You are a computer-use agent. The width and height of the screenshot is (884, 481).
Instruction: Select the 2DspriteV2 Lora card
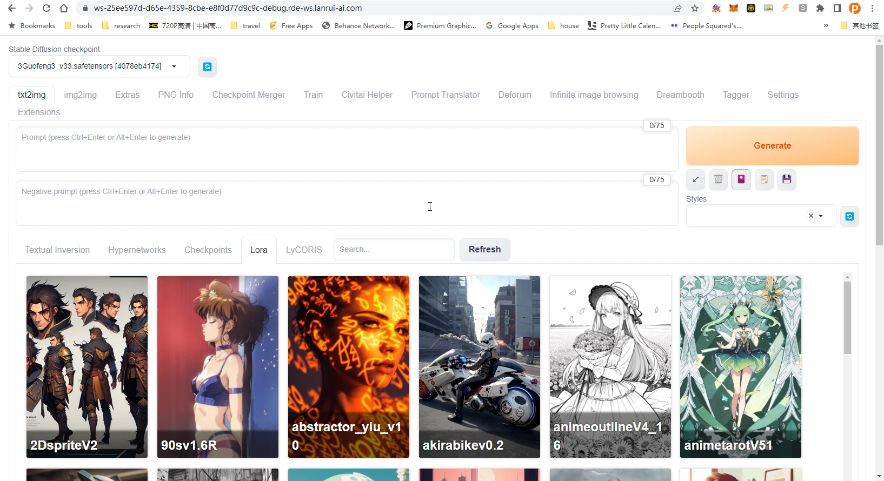coord(87,367)
